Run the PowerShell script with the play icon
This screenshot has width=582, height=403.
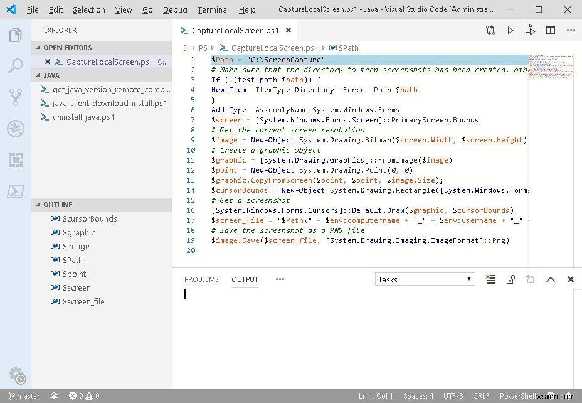point(510,30)
